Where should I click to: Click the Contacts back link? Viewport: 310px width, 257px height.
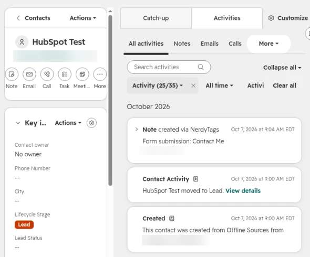tap(37, 18)
